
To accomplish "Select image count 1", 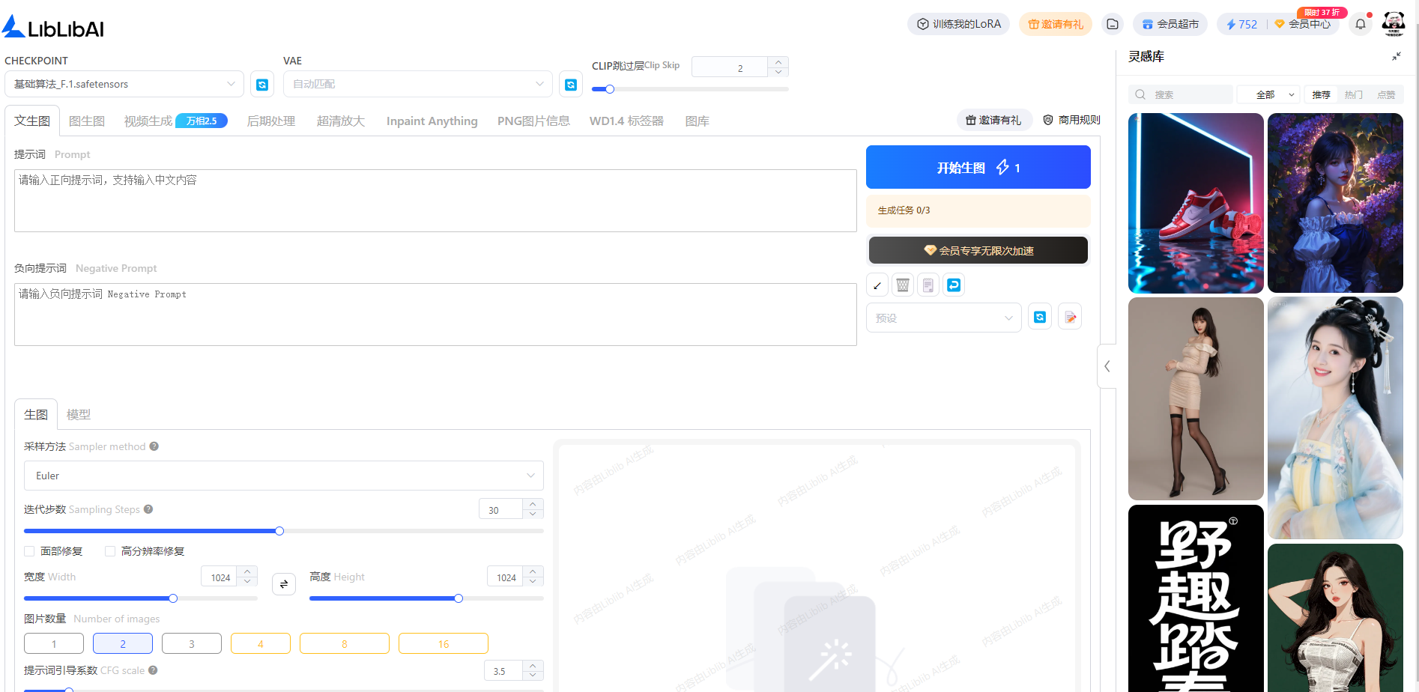I will 54,643.
